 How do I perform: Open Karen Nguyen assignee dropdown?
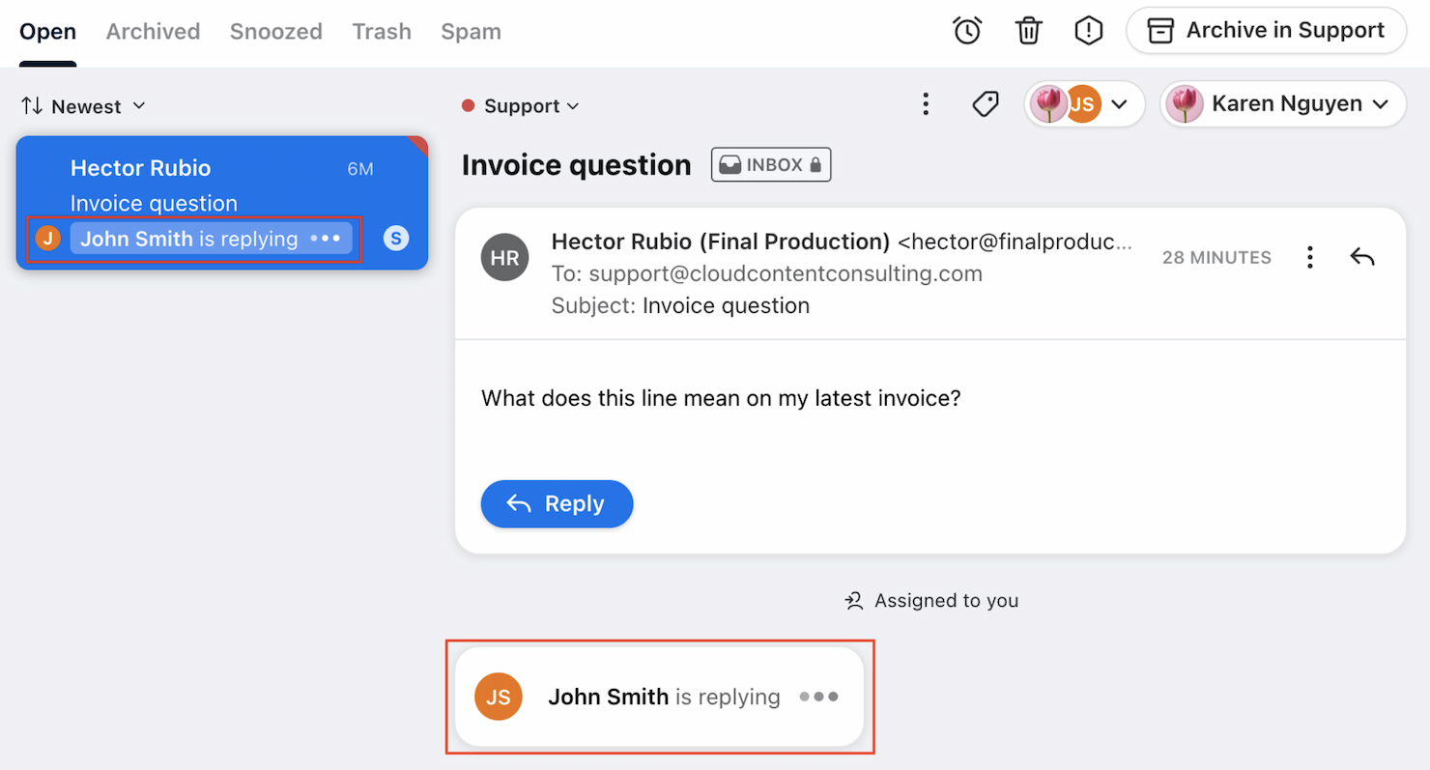1282,104
